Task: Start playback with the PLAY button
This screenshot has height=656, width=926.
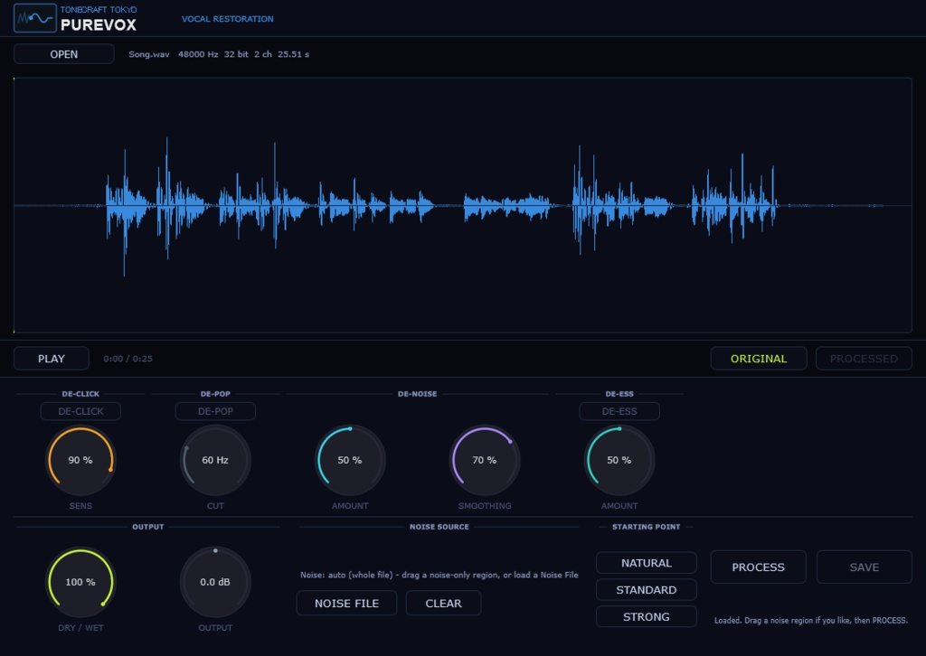Action: 52,359
